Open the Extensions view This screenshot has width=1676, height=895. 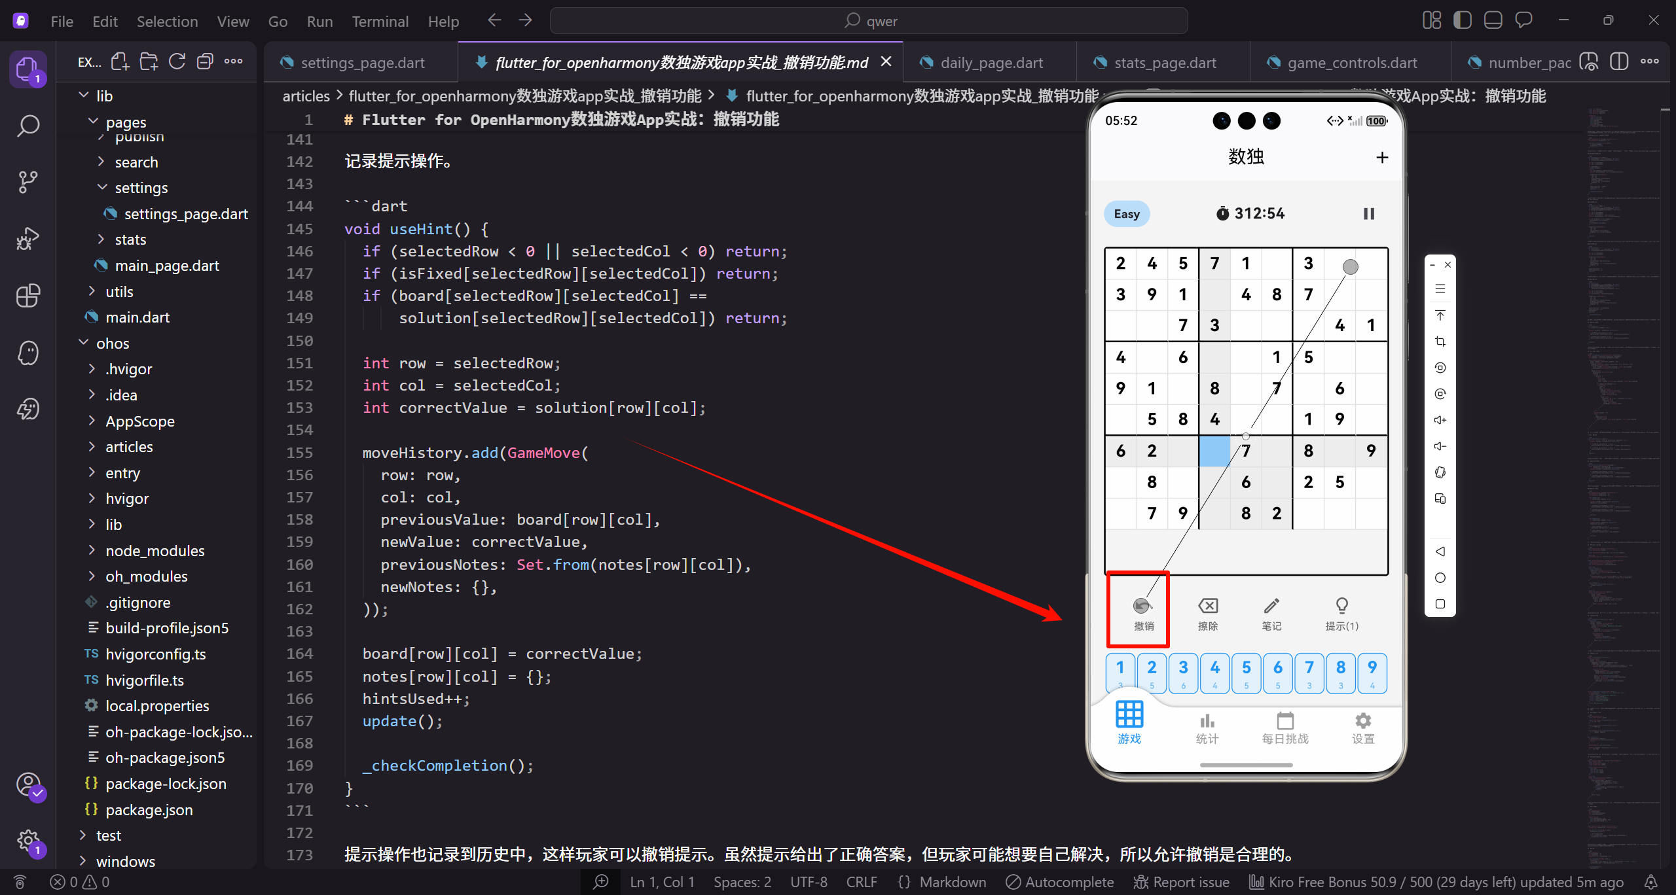[28, 296]
